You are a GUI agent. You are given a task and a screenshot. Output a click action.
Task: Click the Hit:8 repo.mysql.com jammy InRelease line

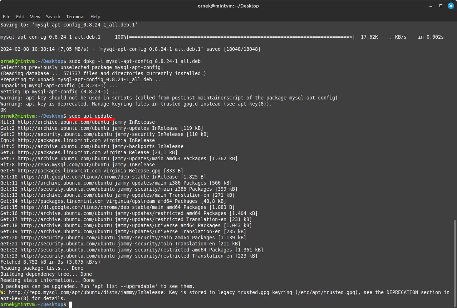coord(78,165)
